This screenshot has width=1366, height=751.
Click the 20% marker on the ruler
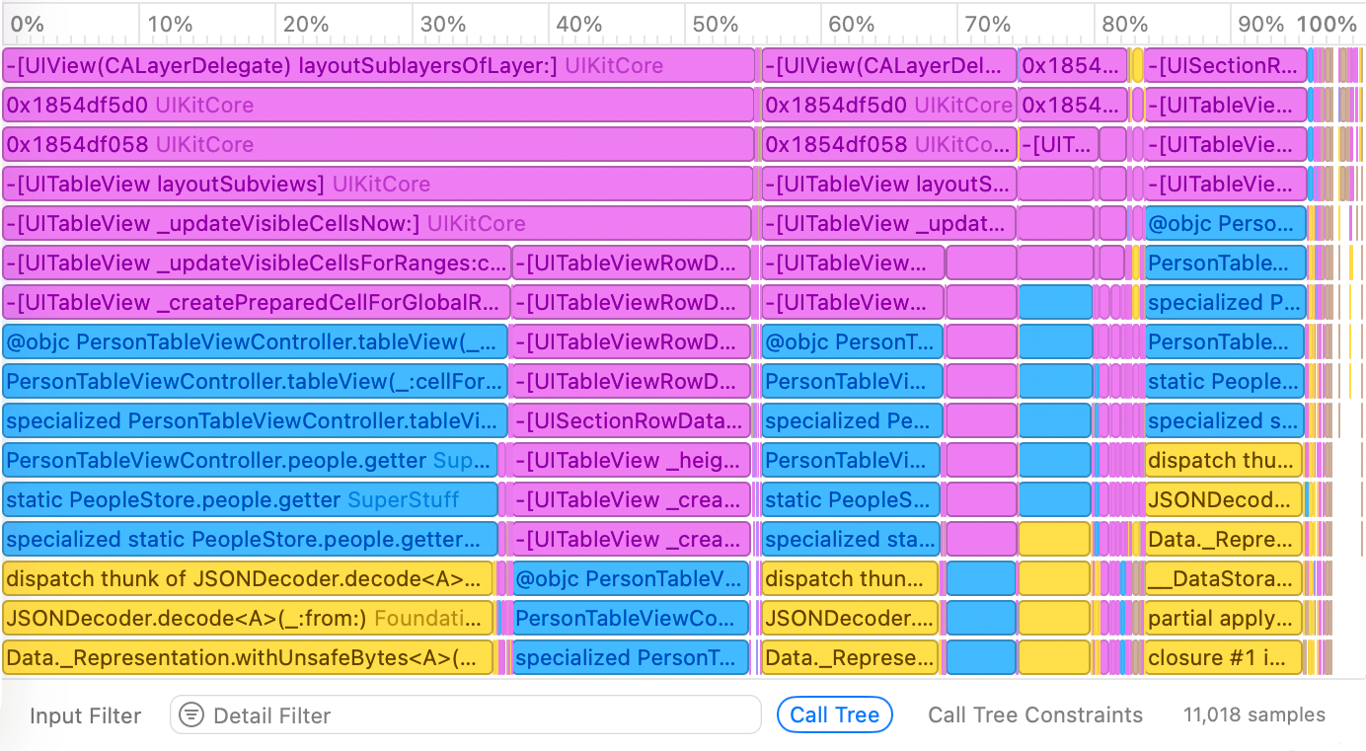click(306, 24)
